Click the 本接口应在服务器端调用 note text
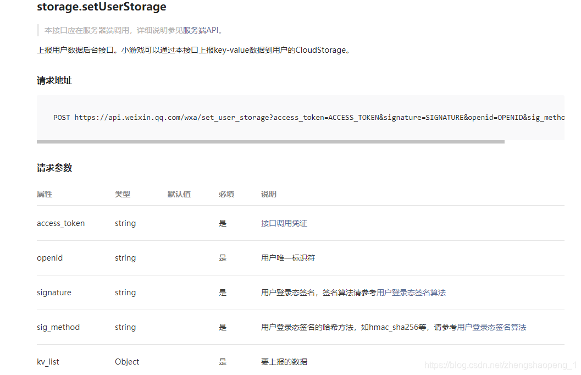 pos(134,30)
